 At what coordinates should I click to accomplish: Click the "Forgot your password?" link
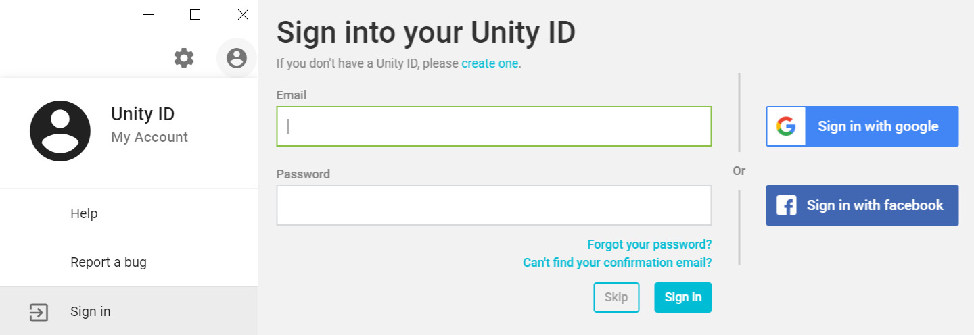(649, 244)
